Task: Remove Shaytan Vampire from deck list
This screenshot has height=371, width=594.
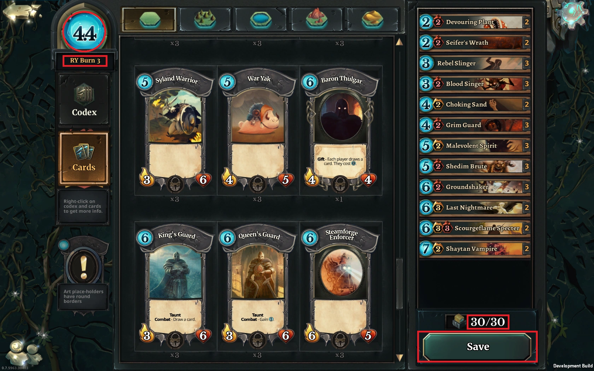Action: (475, 249)
